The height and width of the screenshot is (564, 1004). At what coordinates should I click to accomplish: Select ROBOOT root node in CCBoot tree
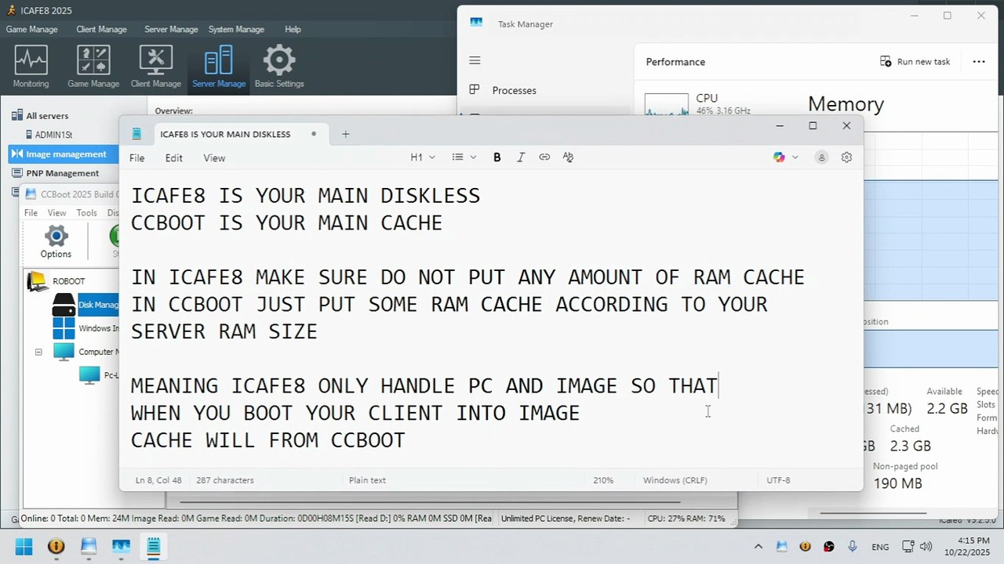click(x=68, y=281)
